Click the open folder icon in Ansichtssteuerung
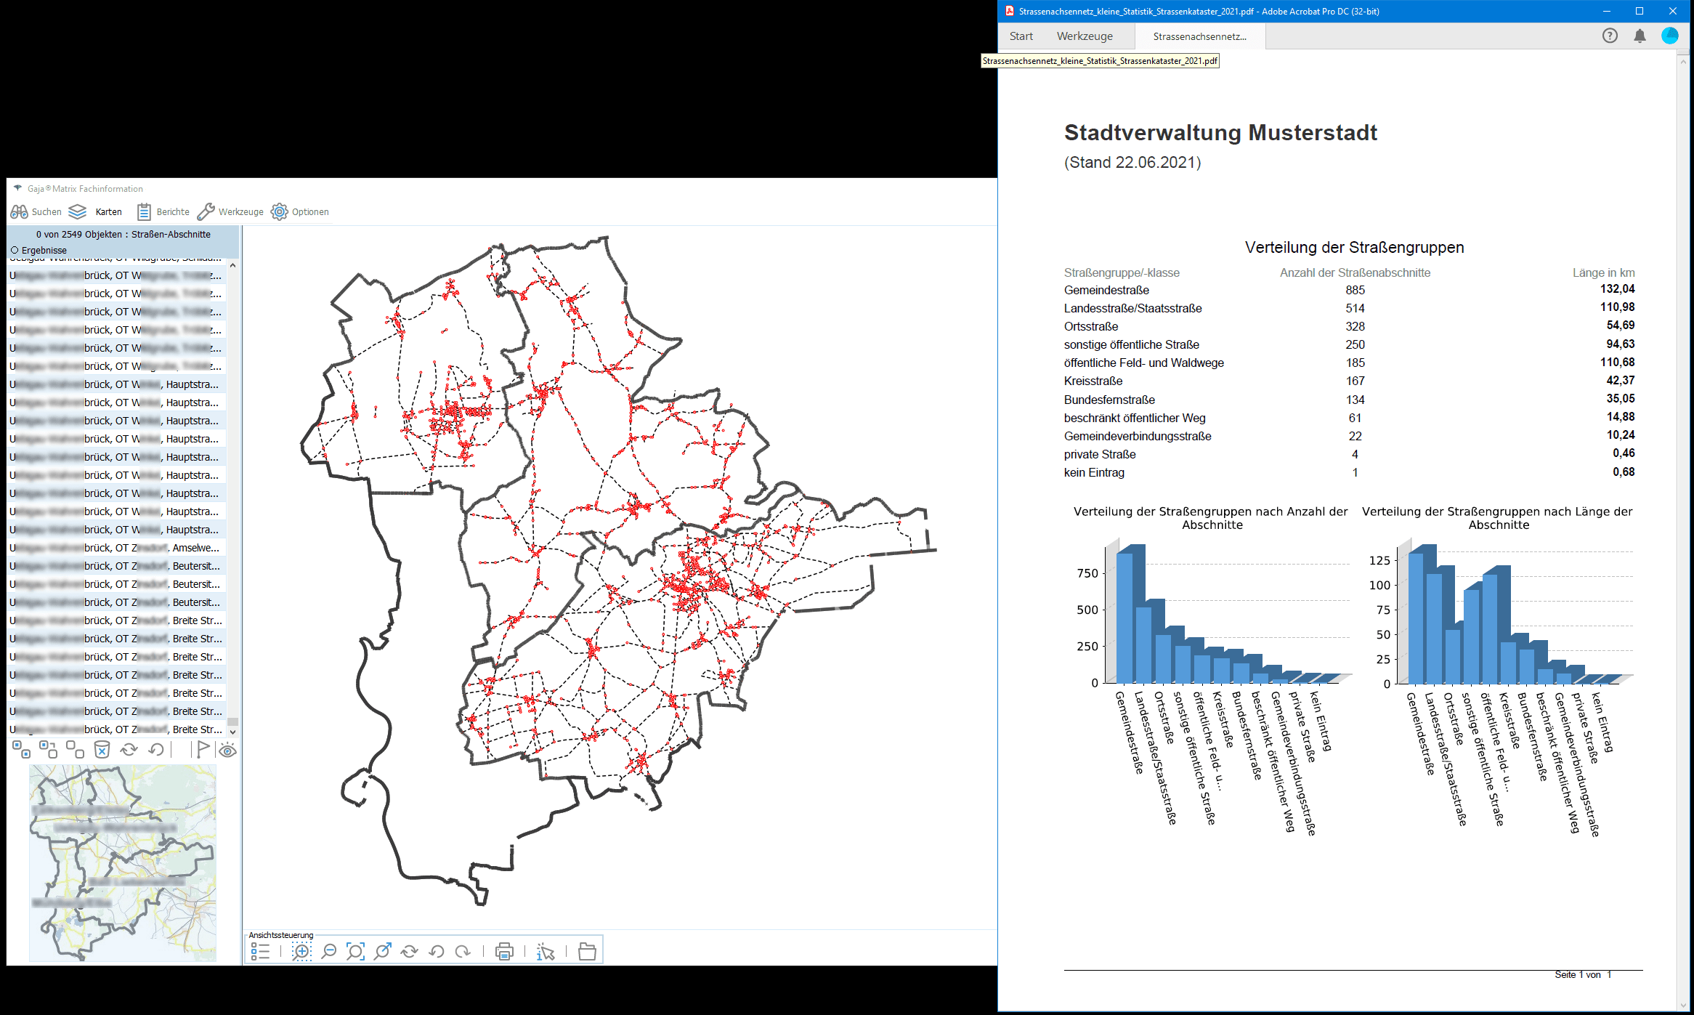The image size is (1694, 1015). click(x=587, y=951)
